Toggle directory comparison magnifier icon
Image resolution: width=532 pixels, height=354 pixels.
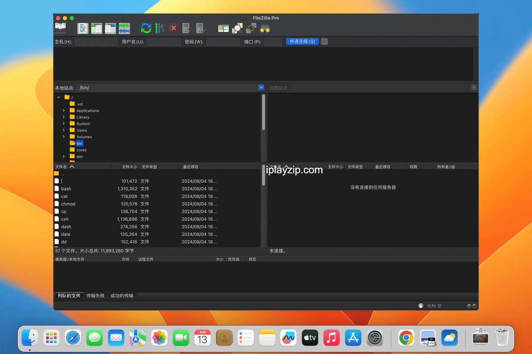pyautogui.click(x=237, y=28)
